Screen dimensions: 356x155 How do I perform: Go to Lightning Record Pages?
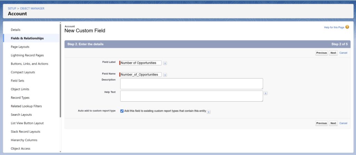(27, 55)
